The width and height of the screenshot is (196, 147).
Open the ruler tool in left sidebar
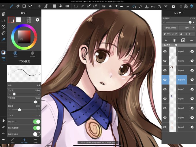(x=3, y=33)
